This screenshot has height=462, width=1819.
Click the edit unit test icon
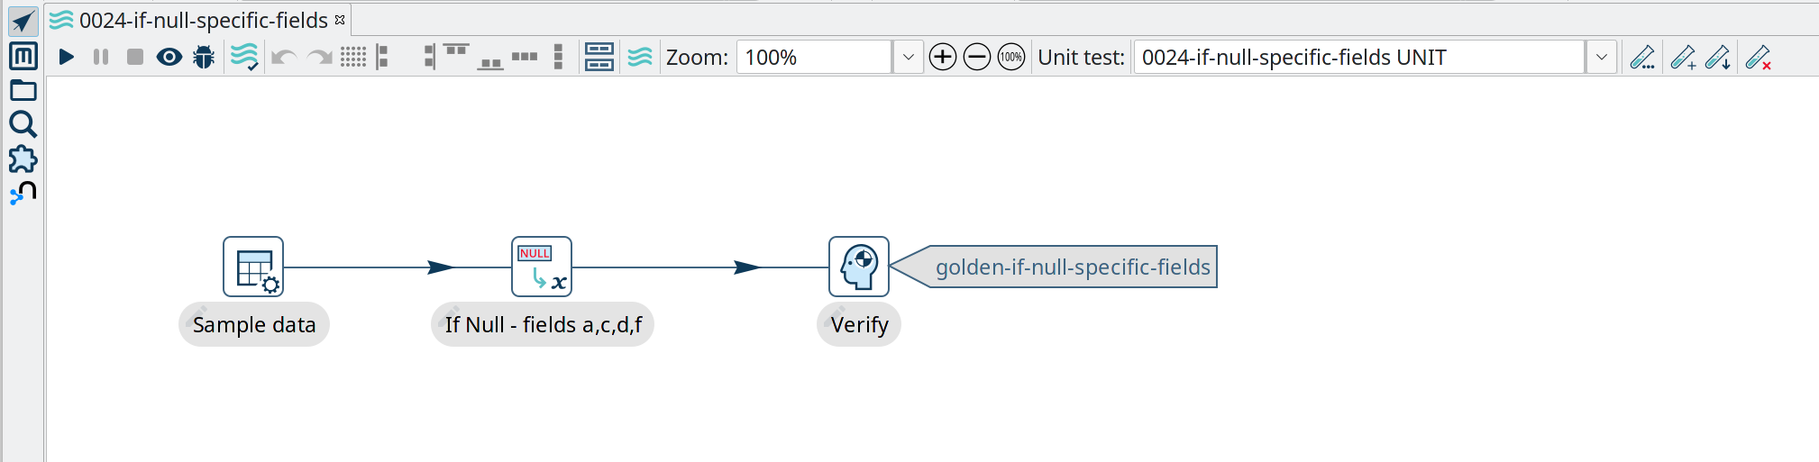(x=1642, y=58)
